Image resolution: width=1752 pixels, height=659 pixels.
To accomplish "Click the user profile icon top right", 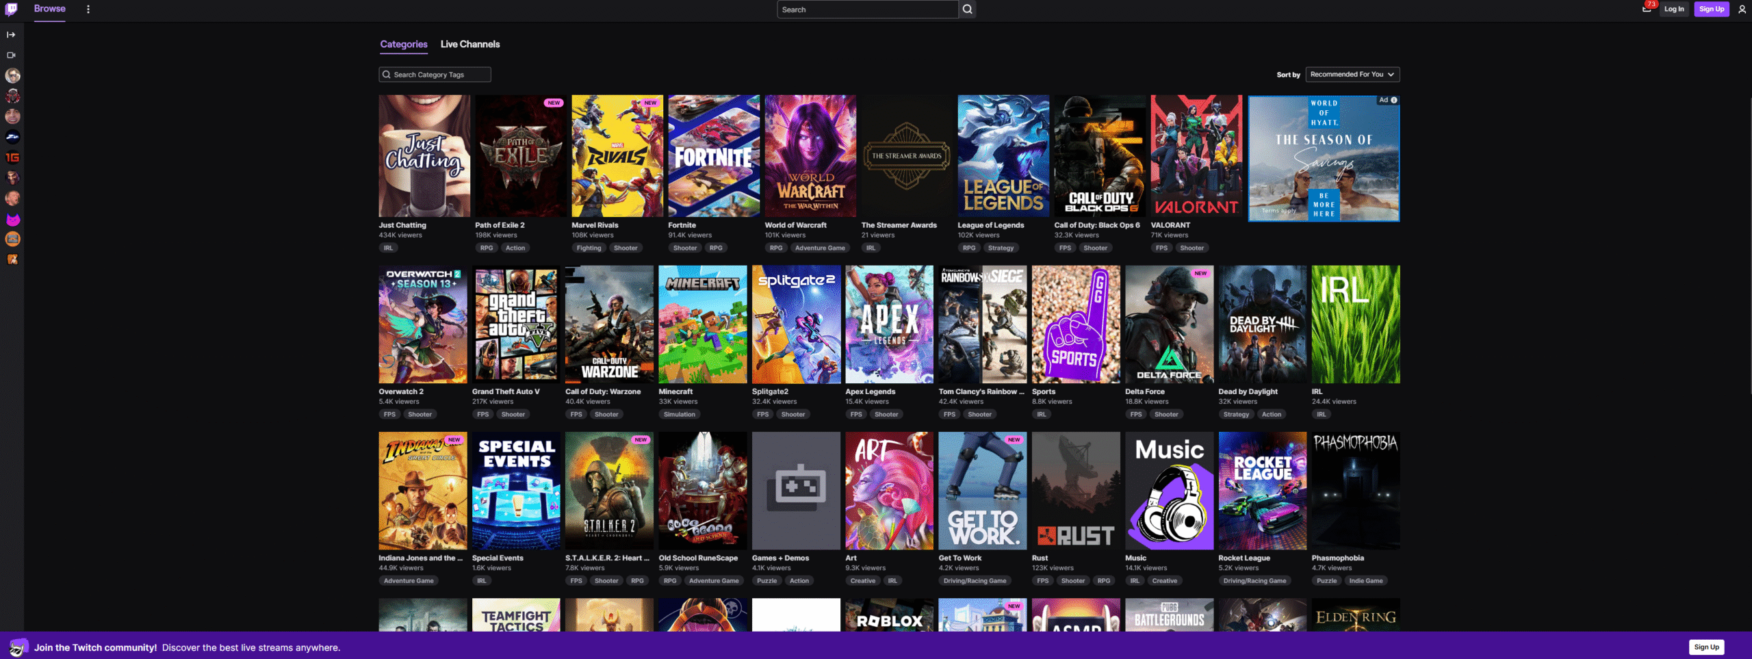I will point(1742,9).
